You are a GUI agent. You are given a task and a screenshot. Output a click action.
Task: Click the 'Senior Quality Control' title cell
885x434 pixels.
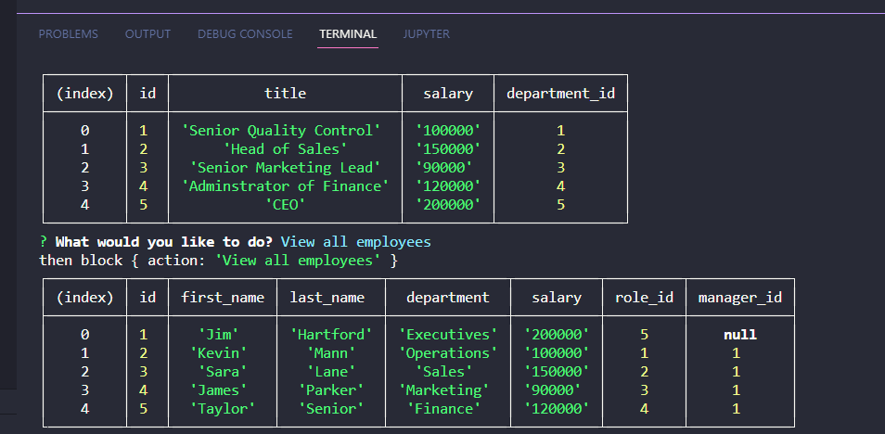tap(285, 131)
